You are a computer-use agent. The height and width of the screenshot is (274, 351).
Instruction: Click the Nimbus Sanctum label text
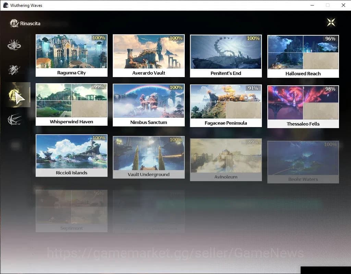[149, 122]
